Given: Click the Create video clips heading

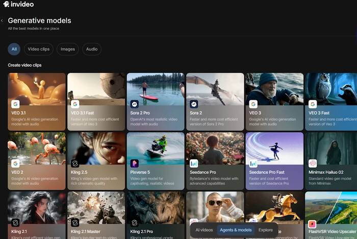Looking at the screenshot, I should 24,65.
